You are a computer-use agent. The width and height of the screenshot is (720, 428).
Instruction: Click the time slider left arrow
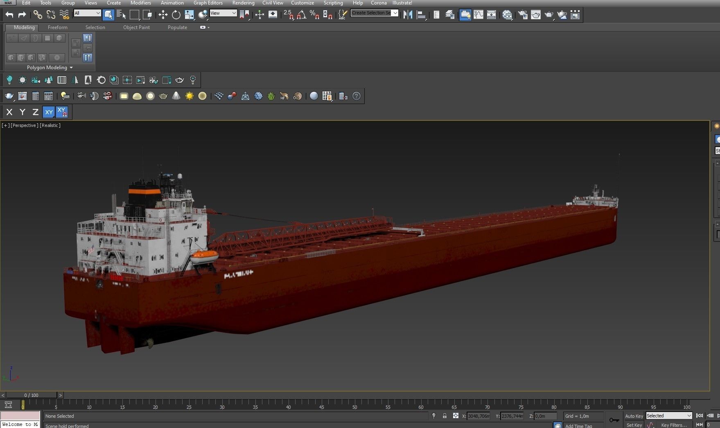tap(3, 395)
